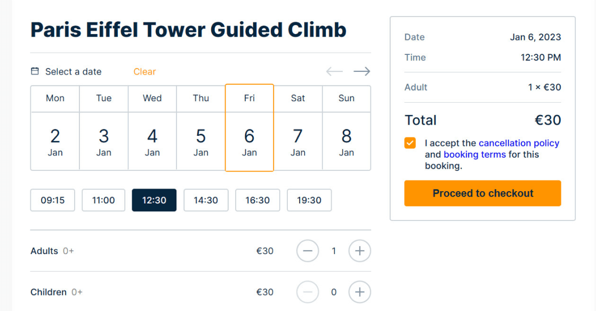Select Wednesday 4 Jan date cell
Viewport: 596px width, 311px height.
[152, 141]
